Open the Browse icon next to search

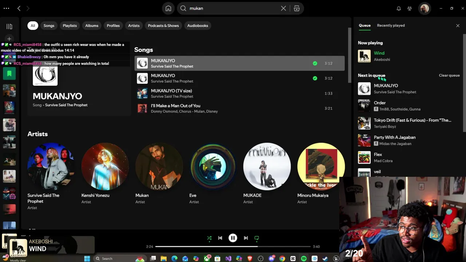[x=297, y=8]
